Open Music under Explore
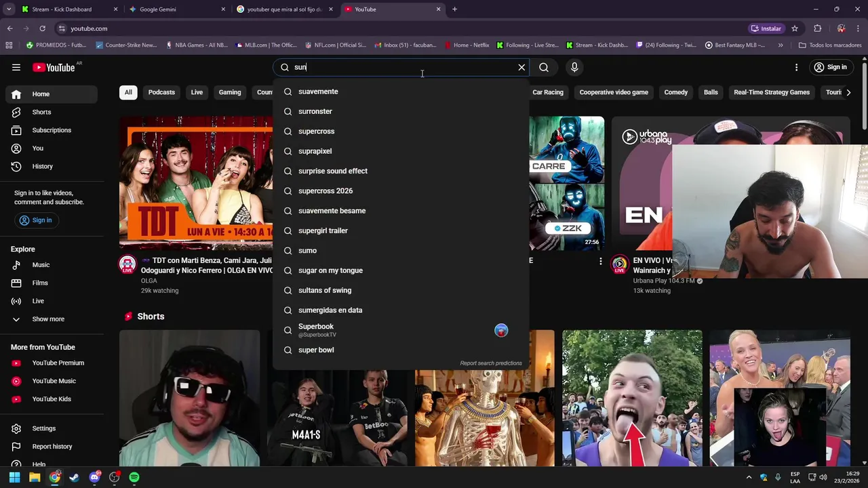Viewport: 868px width, 488px height. (x=52, y=265)
